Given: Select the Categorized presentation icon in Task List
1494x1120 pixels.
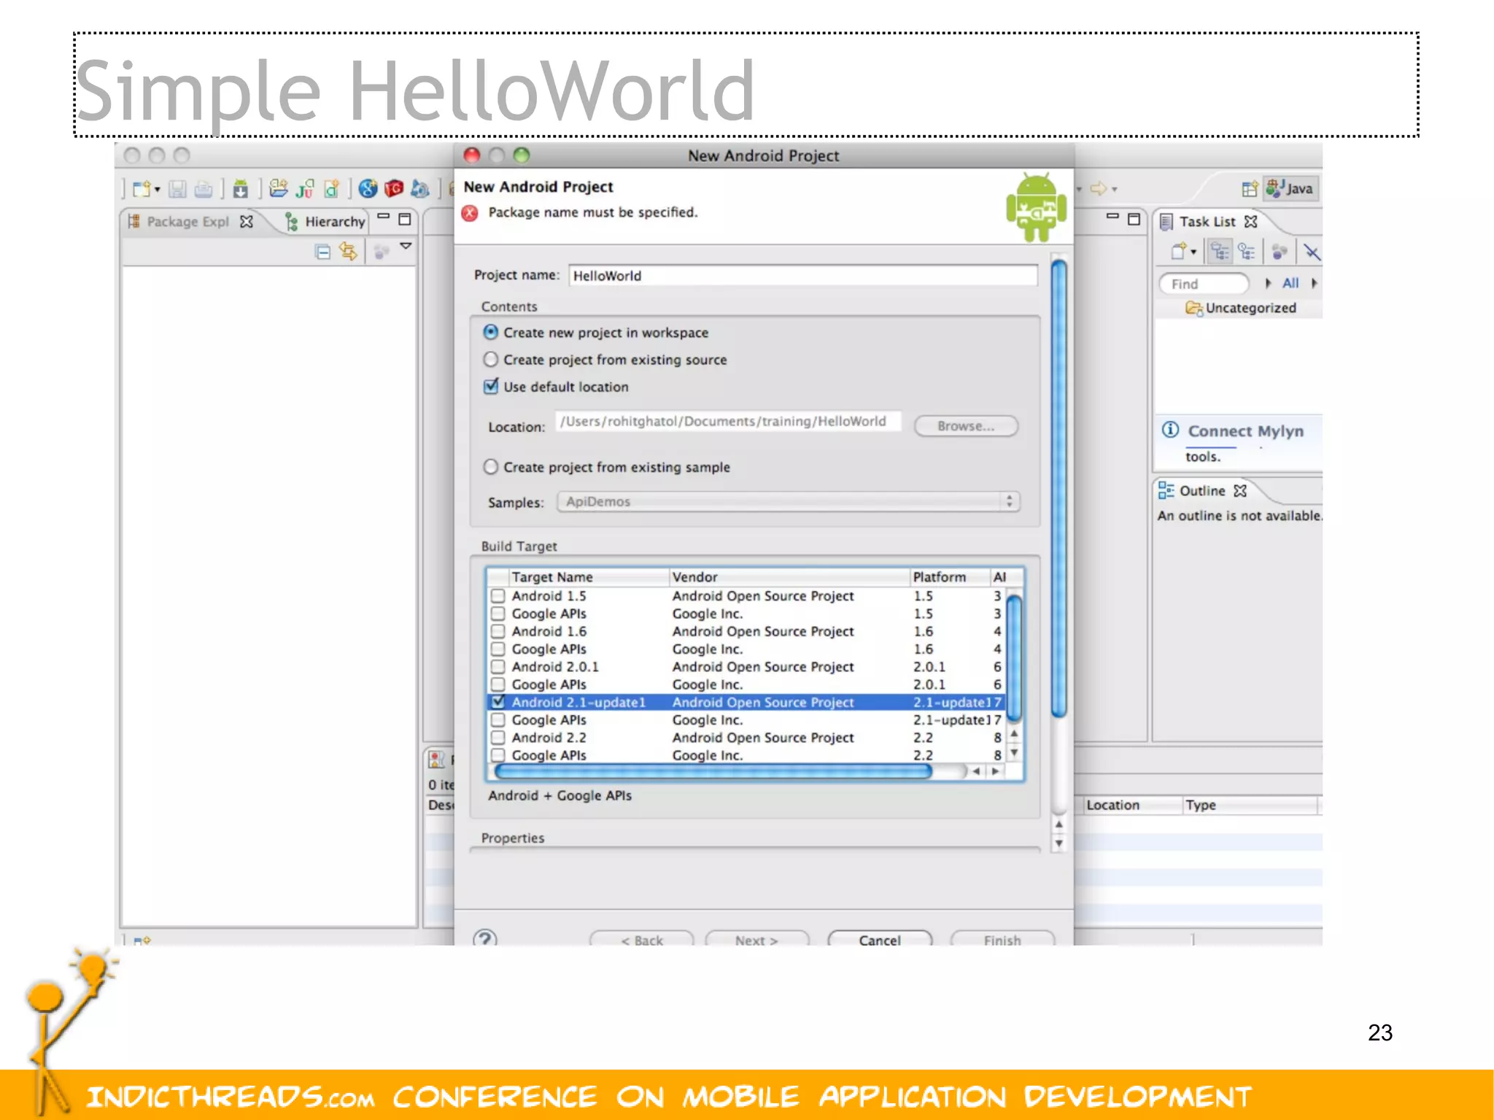Looking at the screenshot, I should [1220, 252].
